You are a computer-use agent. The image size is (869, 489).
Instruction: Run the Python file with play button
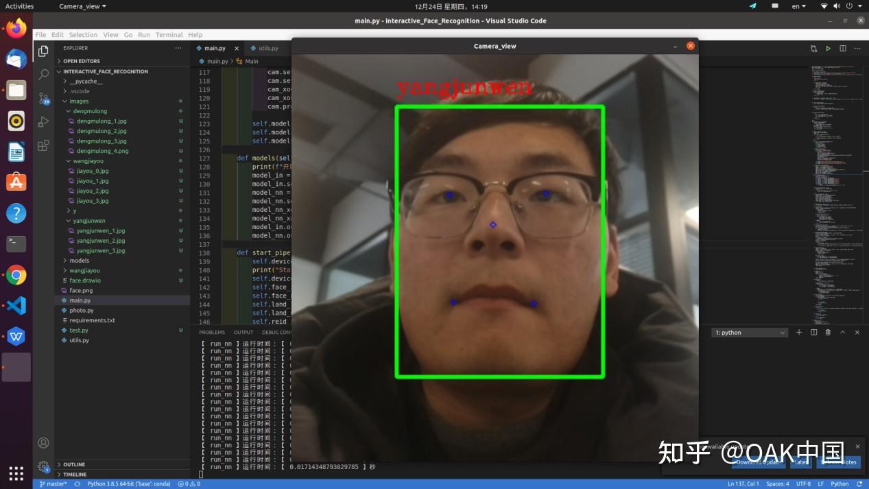[x=829, y=48]
